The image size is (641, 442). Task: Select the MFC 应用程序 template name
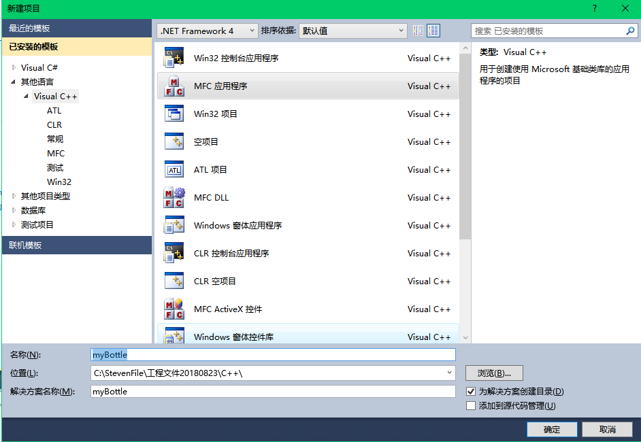click(x=220, y=86)
